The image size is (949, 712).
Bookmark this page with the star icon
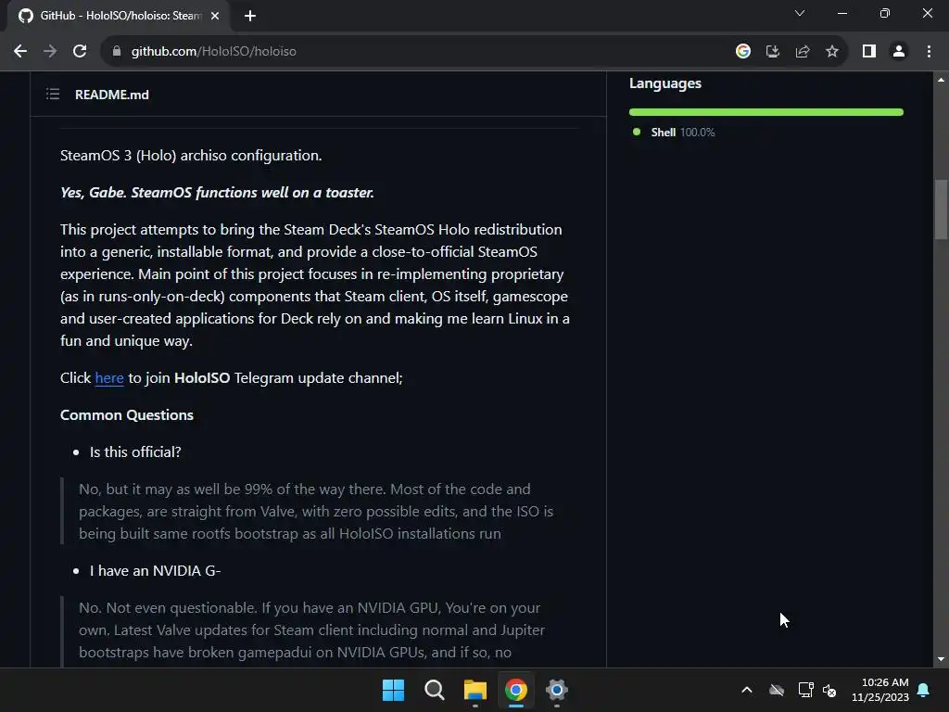[832, 52]
